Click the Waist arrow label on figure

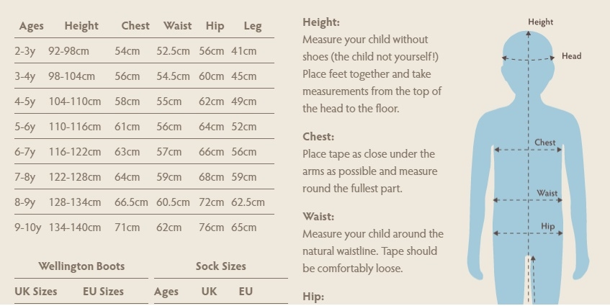pyautogui.click(x=547, y=193)
